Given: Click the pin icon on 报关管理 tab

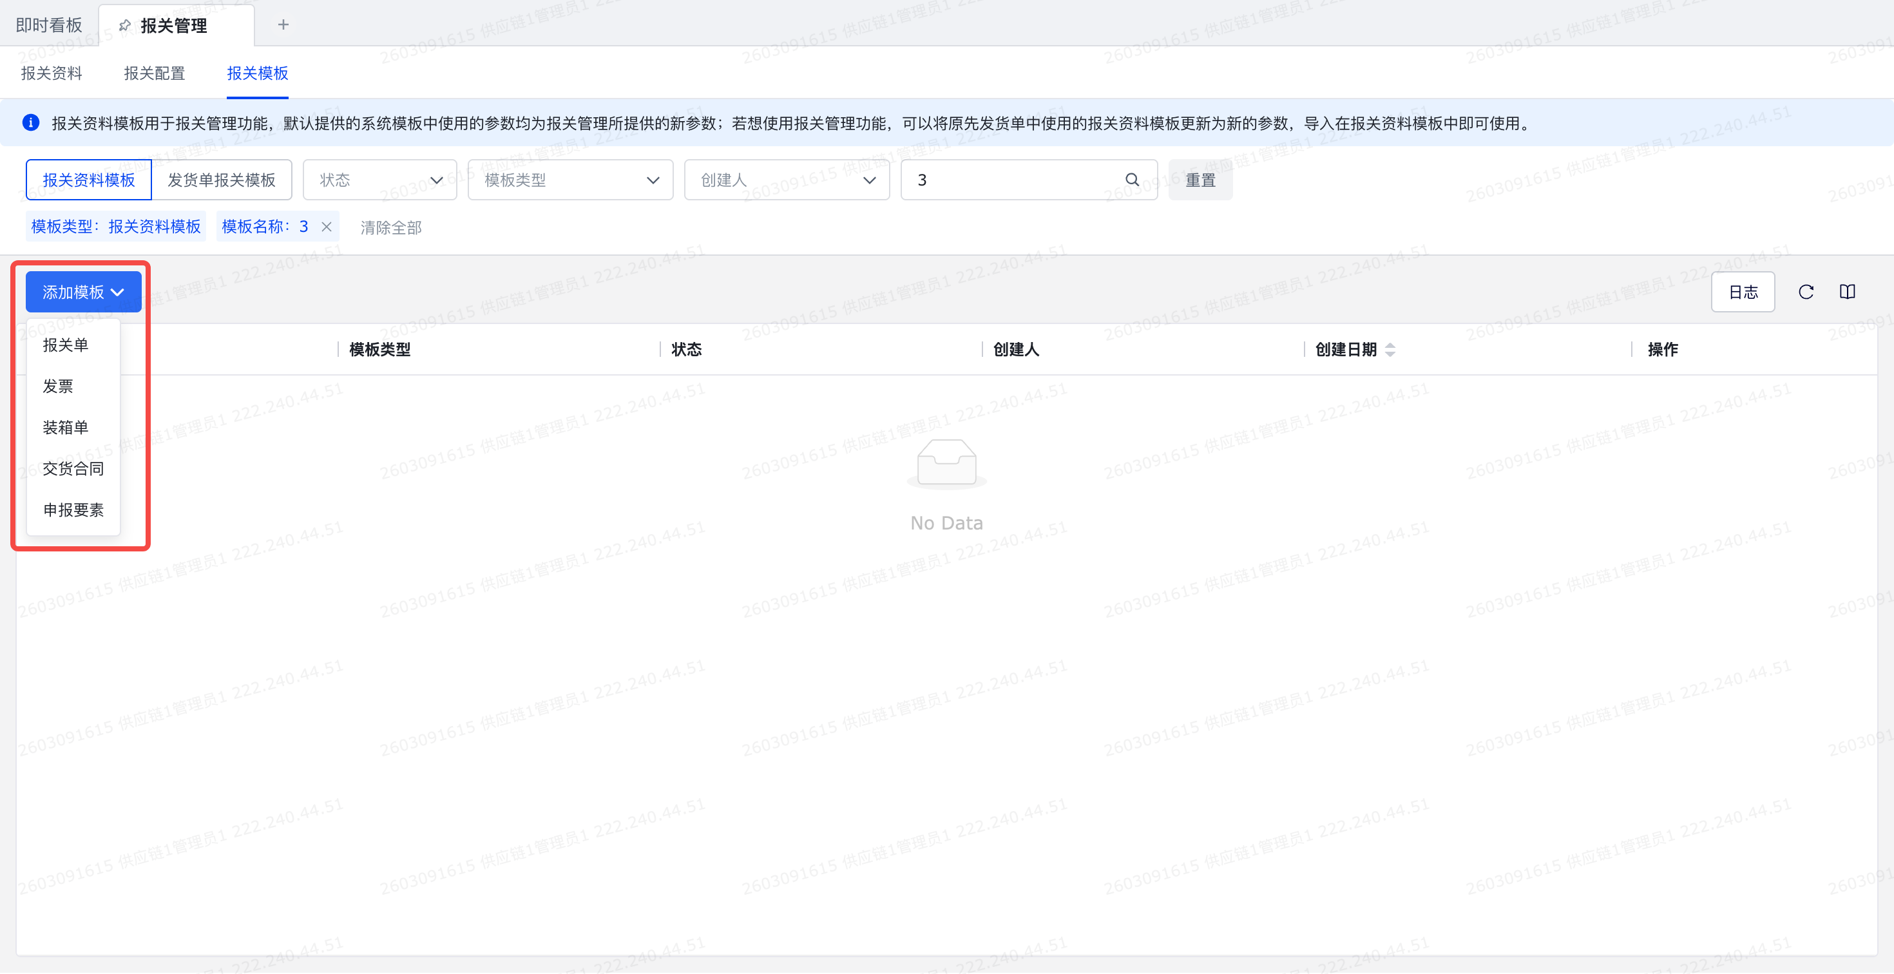Looking at the screenshot, I should (x=125, y=26).
